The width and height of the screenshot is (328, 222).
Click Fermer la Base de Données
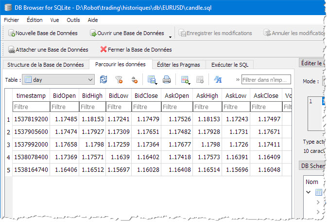tap(136, 50)
